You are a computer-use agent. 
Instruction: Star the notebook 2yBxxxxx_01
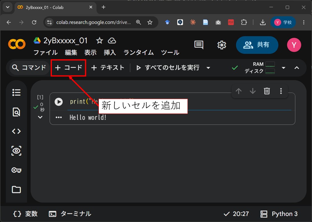pyautogui.click(x=99, y=41)
